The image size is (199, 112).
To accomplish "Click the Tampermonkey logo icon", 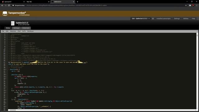I will (x=5, y=13).
